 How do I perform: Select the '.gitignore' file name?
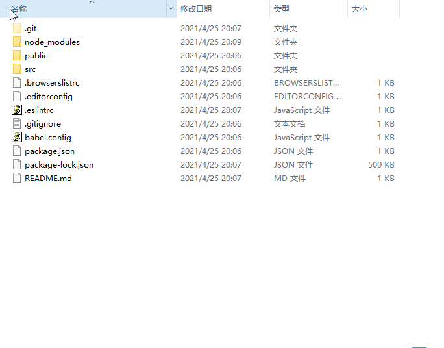[x=43, y=124]
